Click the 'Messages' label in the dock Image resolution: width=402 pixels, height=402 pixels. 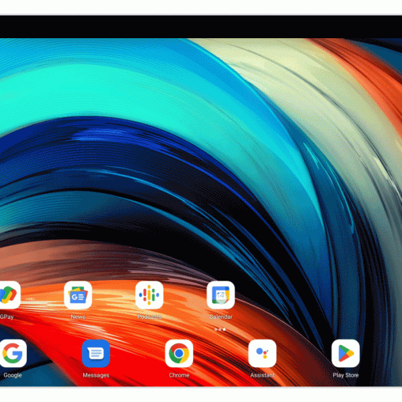coord(96,375)
